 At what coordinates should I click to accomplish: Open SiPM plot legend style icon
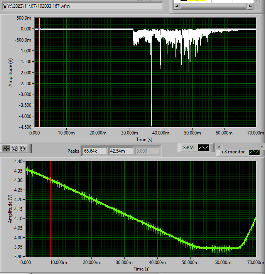coord(203,148)
